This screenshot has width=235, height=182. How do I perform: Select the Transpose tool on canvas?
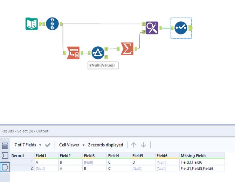(73, 53)
